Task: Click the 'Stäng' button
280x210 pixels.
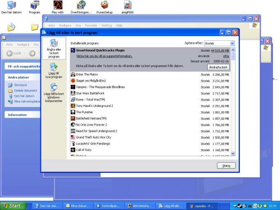Action: click(x=226, y=166)
